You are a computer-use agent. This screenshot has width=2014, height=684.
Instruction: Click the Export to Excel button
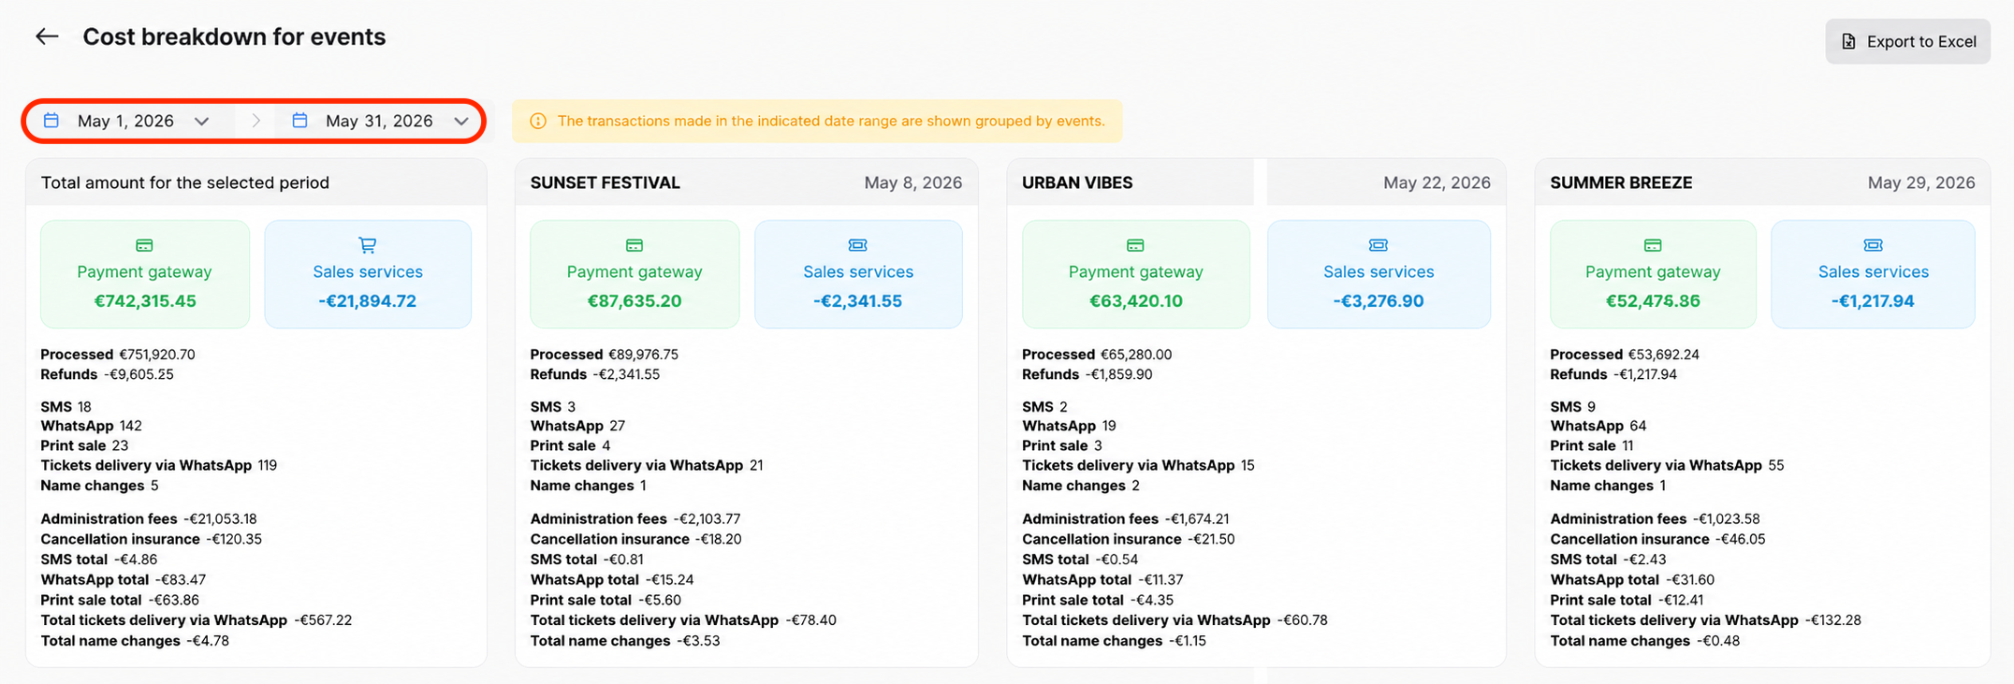pyautogui.click(x=1907, y=41)
